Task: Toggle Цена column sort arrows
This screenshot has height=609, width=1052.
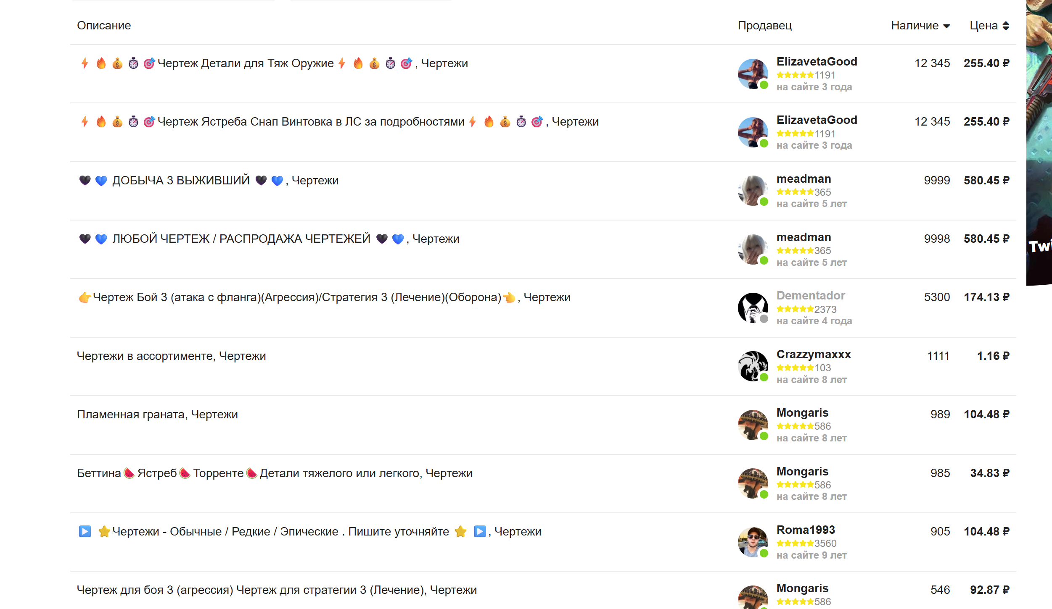Action: (x=1006, y=26)
